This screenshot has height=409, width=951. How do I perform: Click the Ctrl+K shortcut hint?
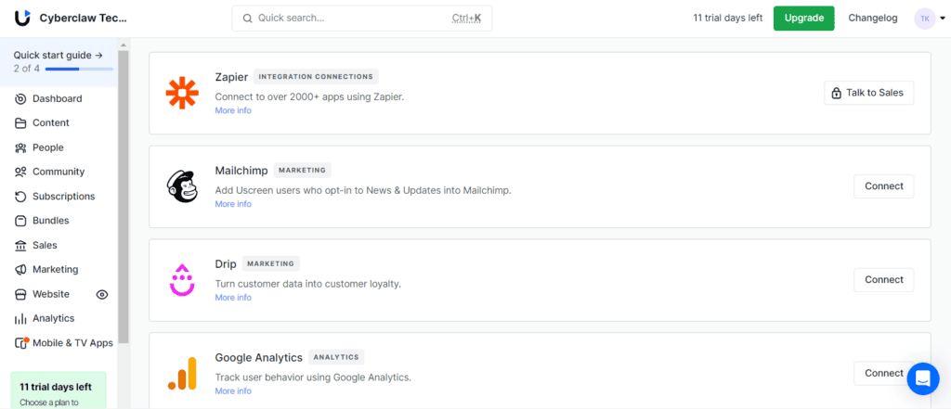tap(466, 19)
